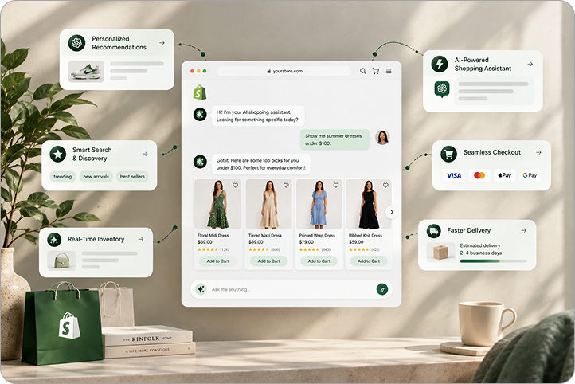The width and height of the screenshot is (575, 384).
Task: Click the 'Show me summer dresses' message bubble
Action: pyautogui.click(x=334, y=139)
